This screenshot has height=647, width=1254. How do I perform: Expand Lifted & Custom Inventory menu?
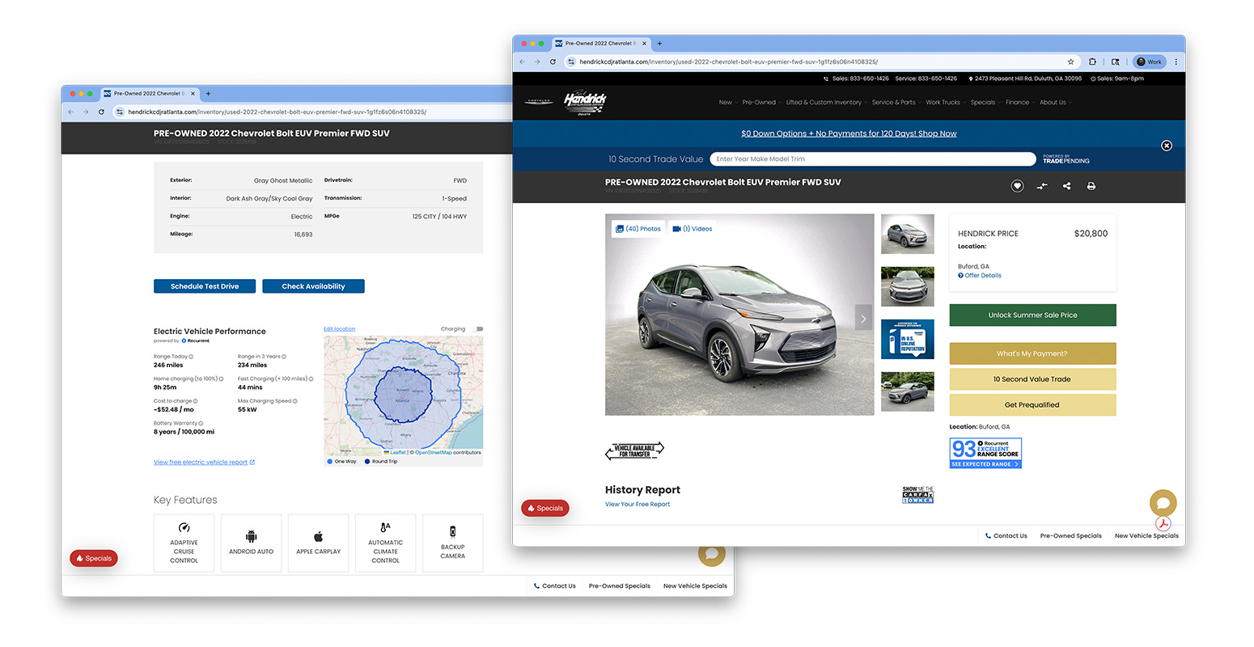coord(826,103)
